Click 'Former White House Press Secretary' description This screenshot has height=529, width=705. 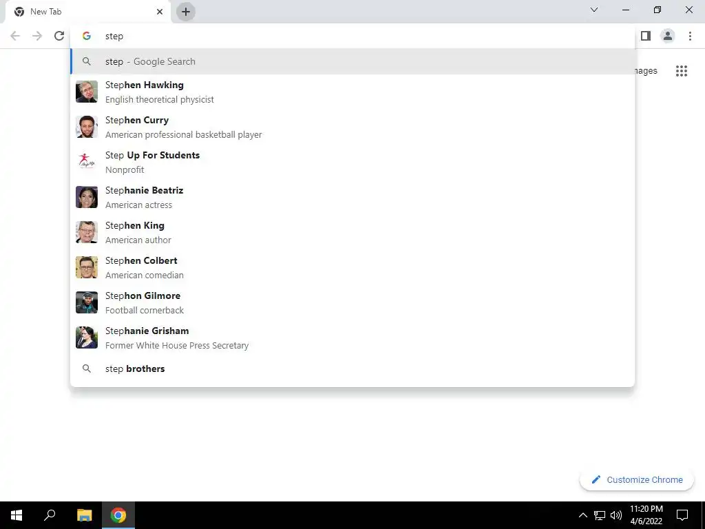177,345
